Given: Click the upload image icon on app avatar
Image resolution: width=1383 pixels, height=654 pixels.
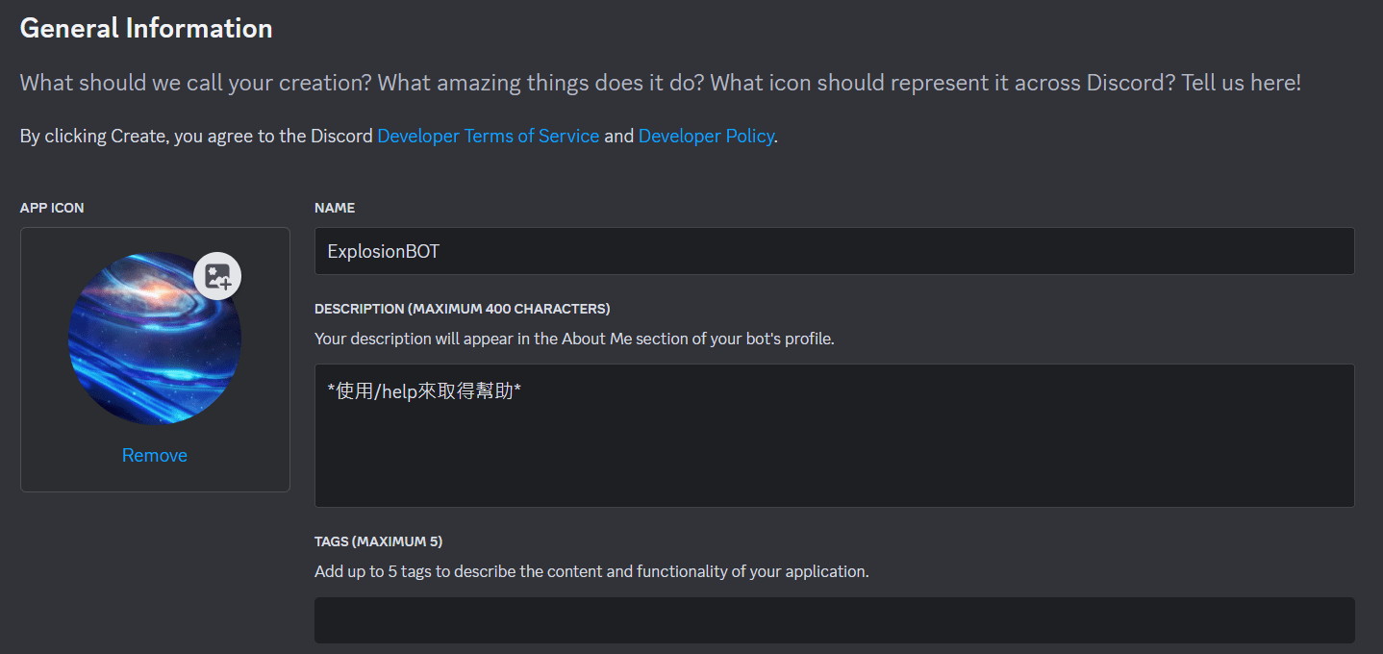Looking at the screenshot, I should [x=217, y=277].
